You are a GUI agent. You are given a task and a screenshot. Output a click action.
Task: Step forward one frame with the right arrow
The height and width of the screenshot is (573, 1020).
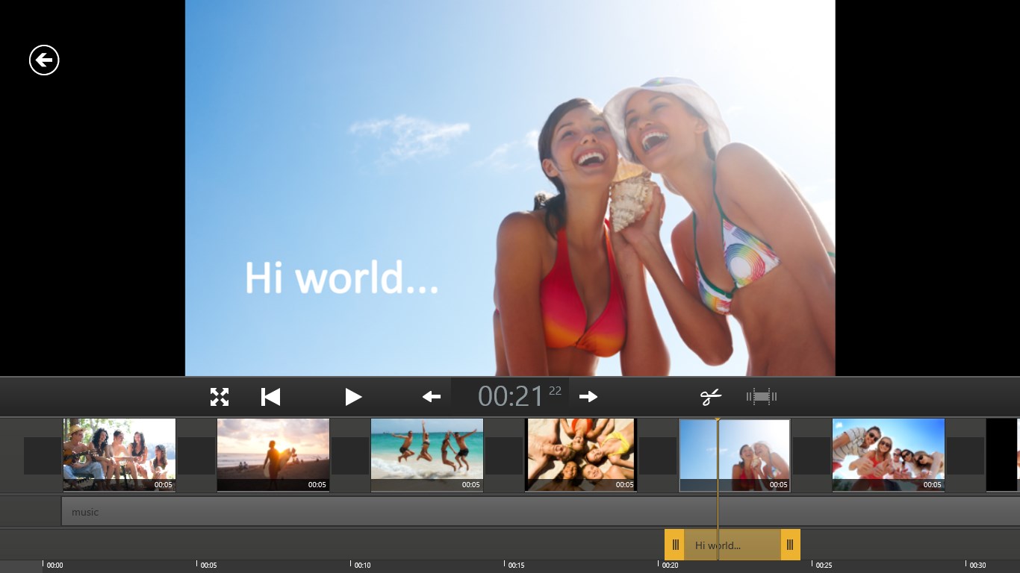588,397
